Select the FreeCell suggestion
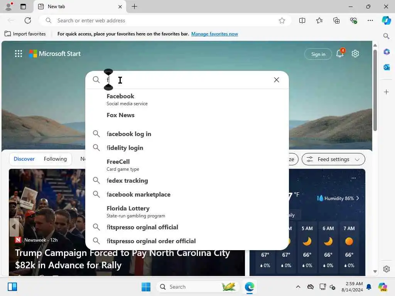395x296 pixels. click(187, 165)
